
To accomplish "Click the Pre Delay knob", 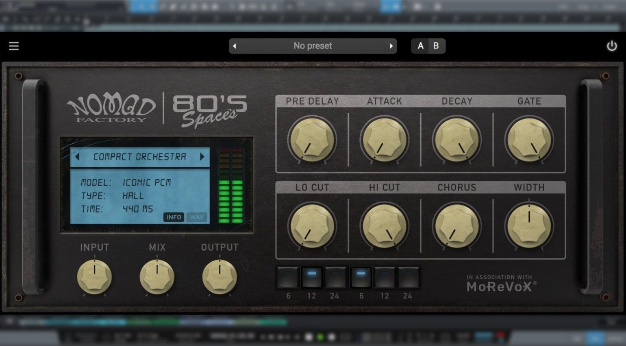I will pos(312,140).
